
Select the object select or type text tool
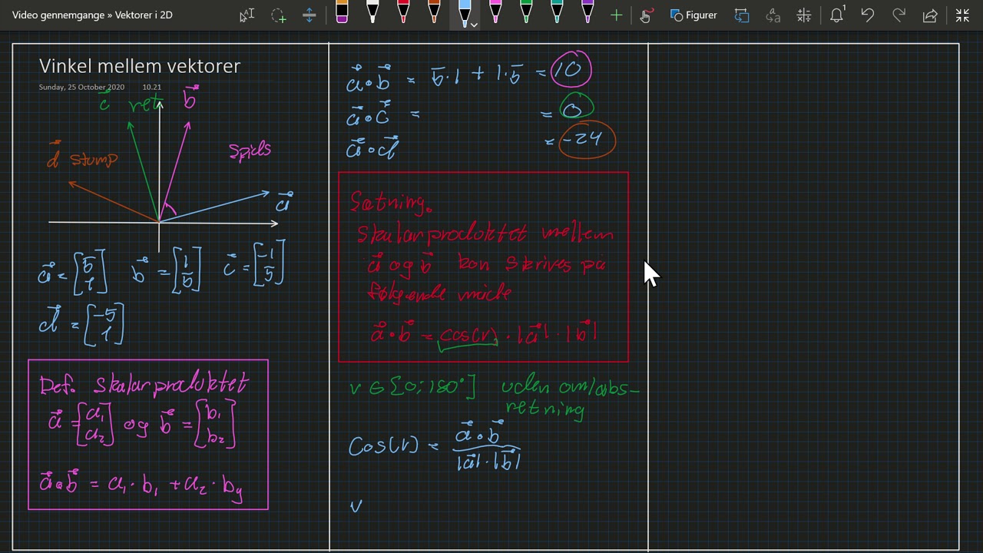point(247,15)
